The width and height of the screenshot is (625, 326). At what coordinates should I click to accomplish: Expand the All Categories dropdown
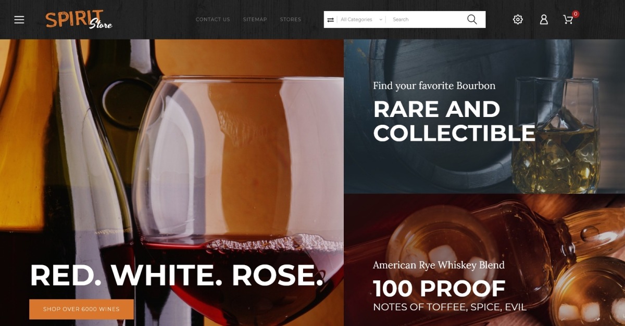coord(361,19)
